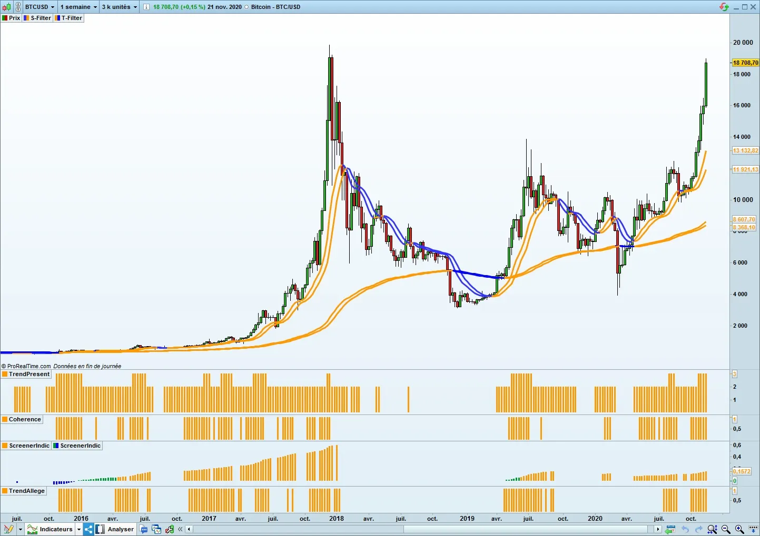Open the BTCUSD symbol dropdown
The height and width of the screenshot is (536, 760).
point(40,7)
